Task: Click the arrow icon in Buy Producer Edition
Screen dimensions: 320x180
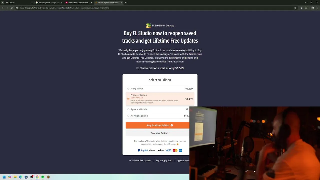Action: pos(171,125)
